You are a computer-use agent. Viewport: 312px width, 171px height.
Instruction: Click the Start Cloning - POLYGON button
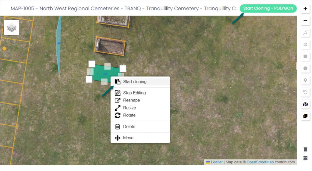tap(268, 8)
